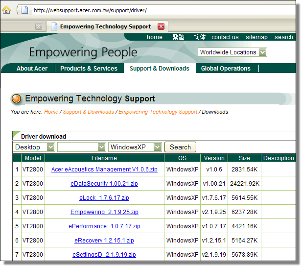The width and height of the screenshot is (301, 266).
Task: Switch to Traditional Chinese 繁體 link
Action: [x=178, y=37]
